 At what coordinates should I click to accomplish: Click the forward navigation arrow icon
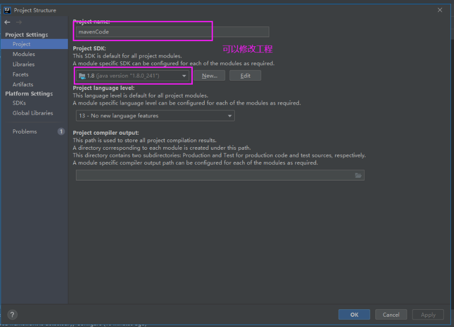[x=19, y=22]
